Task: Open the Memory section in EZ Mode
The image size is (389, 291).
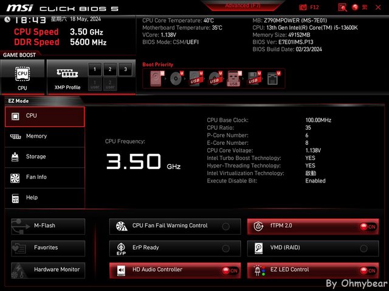Action: tap(44, 136)
